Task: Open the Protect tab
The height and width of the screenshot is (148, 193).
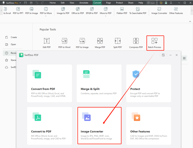Action: click(119, 3)
